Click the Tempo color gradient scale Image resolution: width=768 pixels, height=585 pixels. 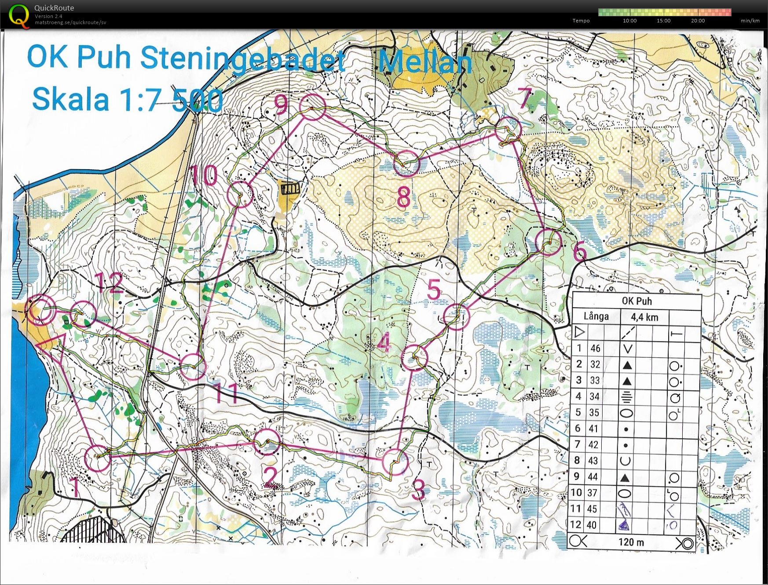pos(664,12)
